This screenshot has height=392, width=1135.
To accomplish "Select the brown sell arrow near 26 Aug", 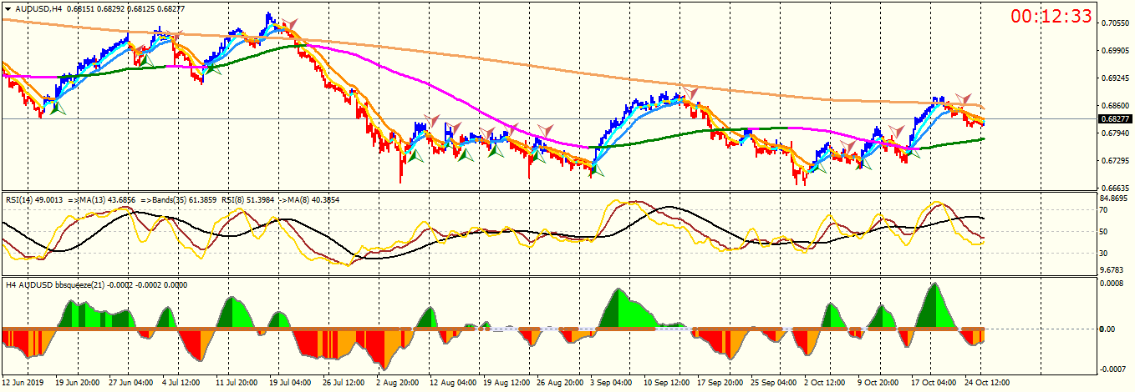I will tap(546, 129).
